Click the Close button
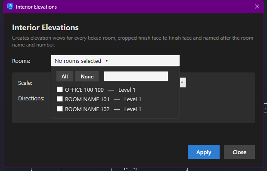The image size is (267, 171). 239,152
